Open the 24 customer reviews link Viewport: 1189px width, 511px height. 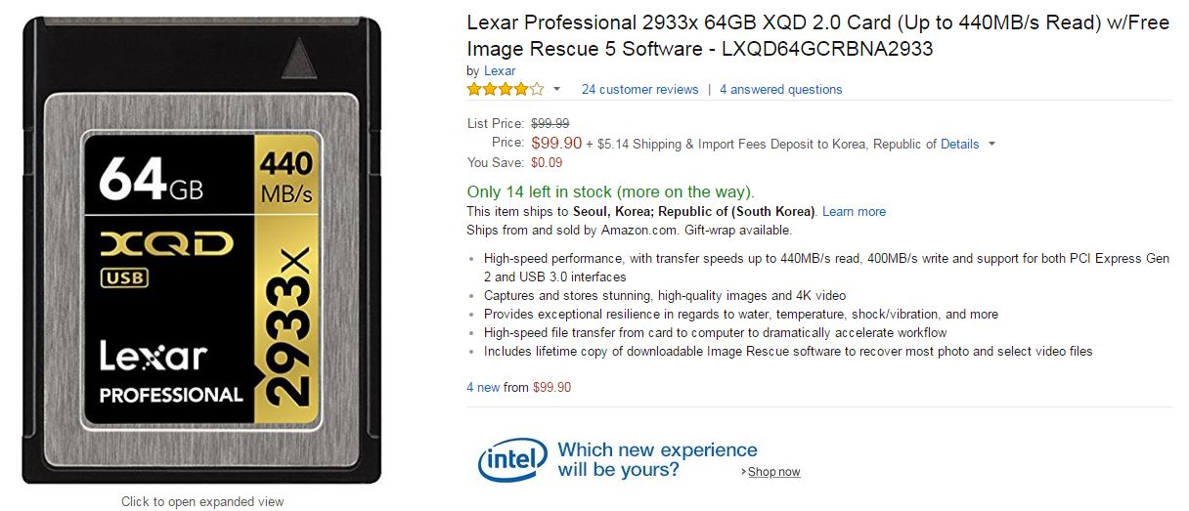click(639, 89)
